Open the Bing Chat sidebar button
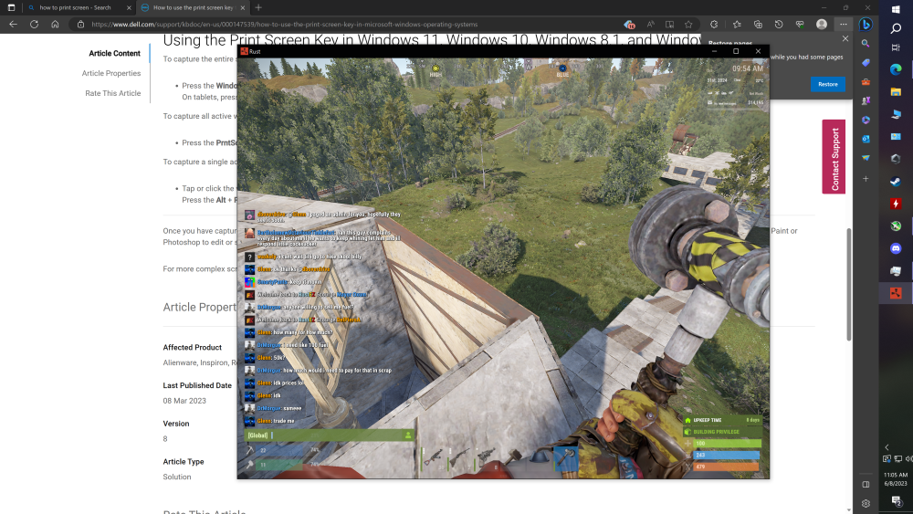This screenshot has height=514, width=913. tap(866, 25)
